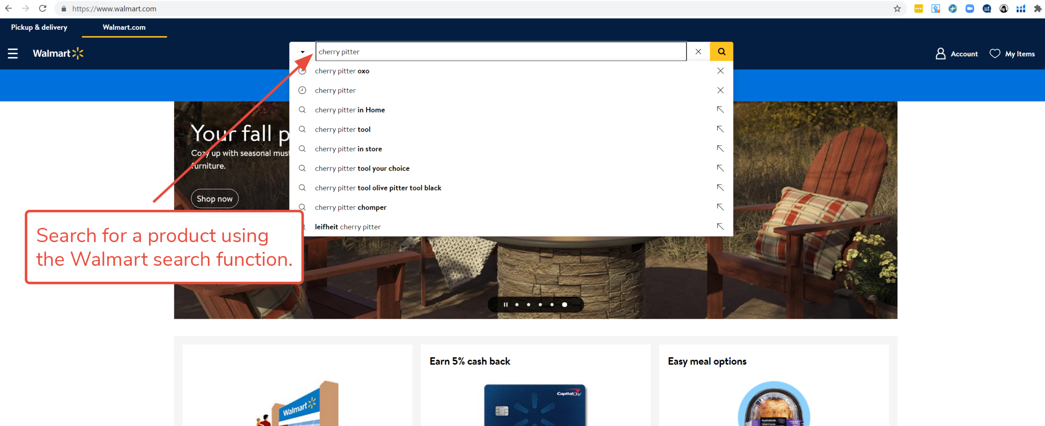The image size is (1045, 426).
Task: Click the fill arrow beside 'cherry pitter in Home'
Action: [720, 109]
